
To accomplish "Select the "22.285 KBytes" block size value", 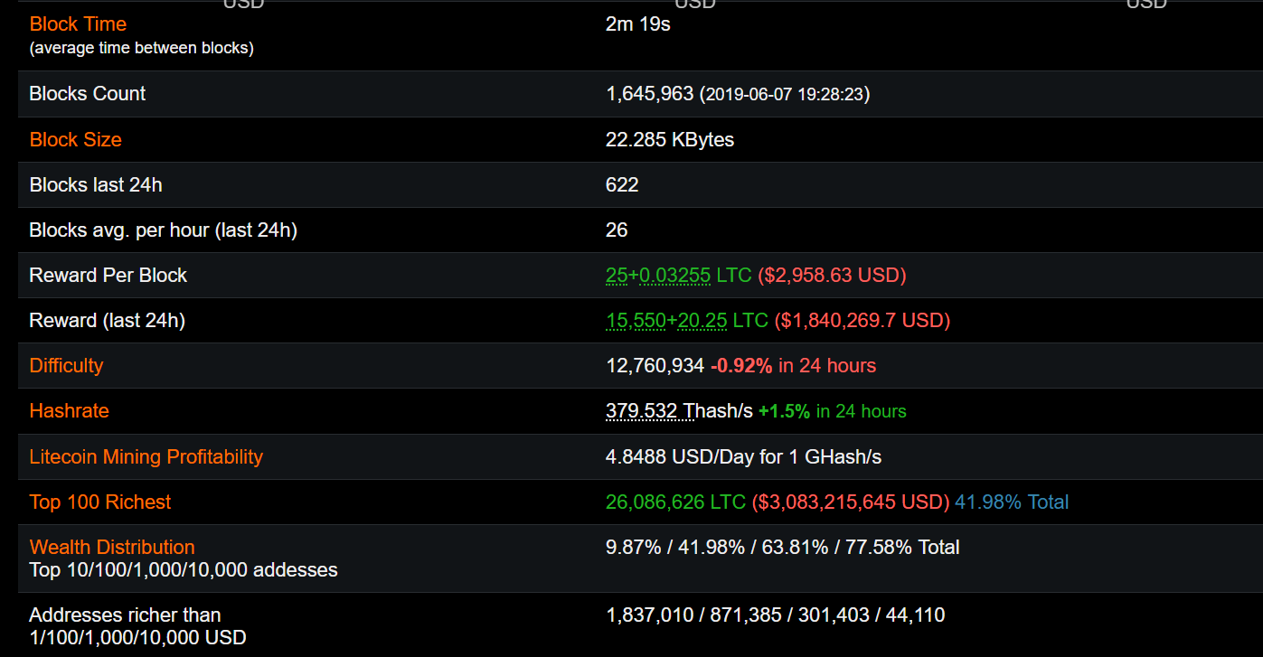I will pos(670,140).
